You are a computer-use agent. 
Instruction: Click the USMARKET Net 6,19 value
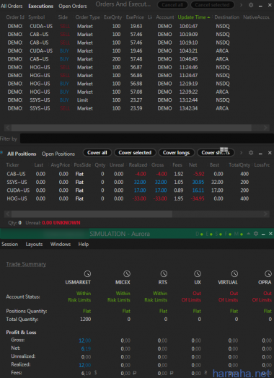(x=85, y=348)
